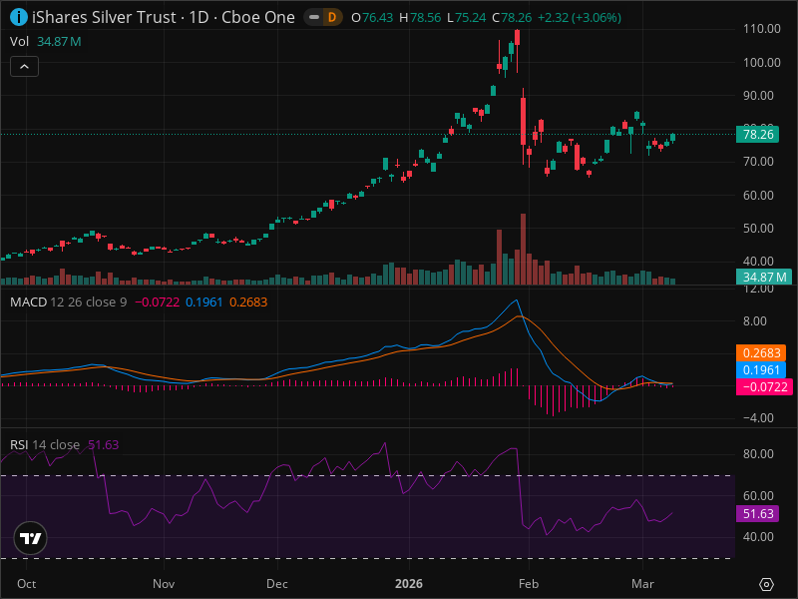Click the RSI 80.00 axis label

758,454
